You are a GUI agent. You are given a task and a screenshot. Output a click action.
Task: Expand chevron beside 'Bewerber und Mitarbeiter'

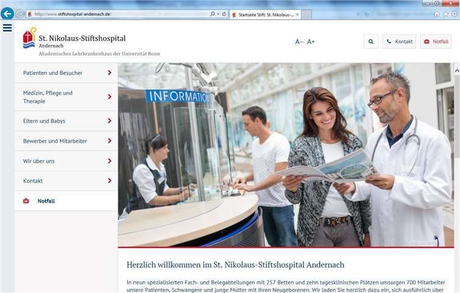[110, 141]
